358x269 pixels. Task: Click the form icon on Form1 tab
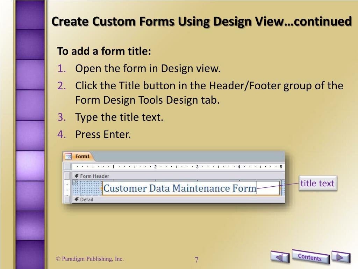point(68,157)
